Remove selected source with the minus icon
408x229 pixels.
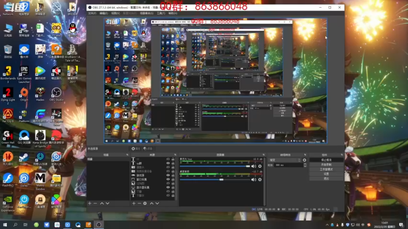pyautogui.click(x=139, y=203)
